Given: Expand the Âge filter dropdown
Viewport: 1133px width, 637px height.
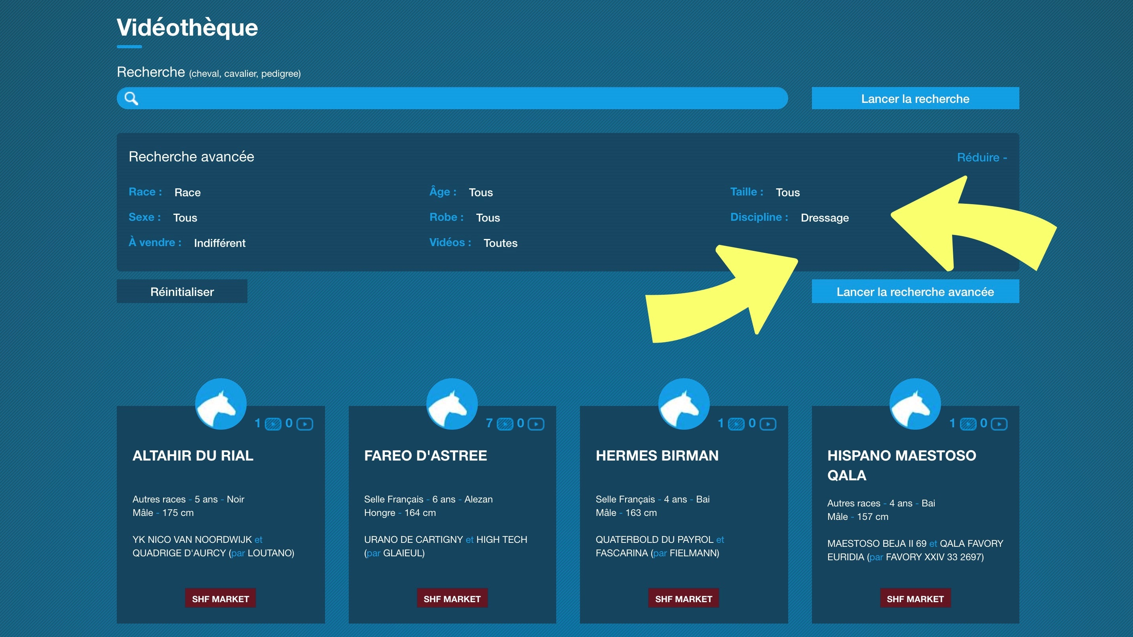Looking at the screenshot, I should pos(480,193).
